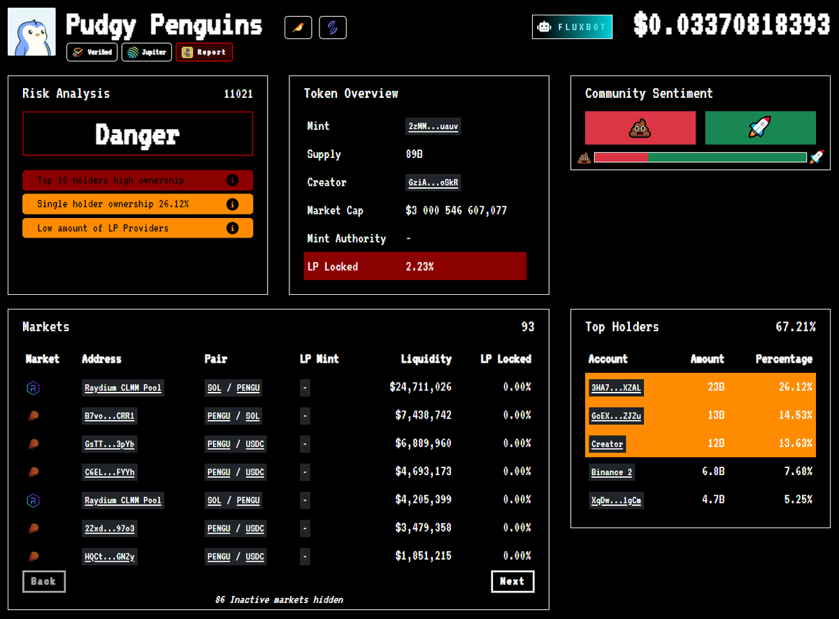This screenshot has width=839, height=619.
Task: Vote bullish with the green rocket button
Action: (761, 128)
